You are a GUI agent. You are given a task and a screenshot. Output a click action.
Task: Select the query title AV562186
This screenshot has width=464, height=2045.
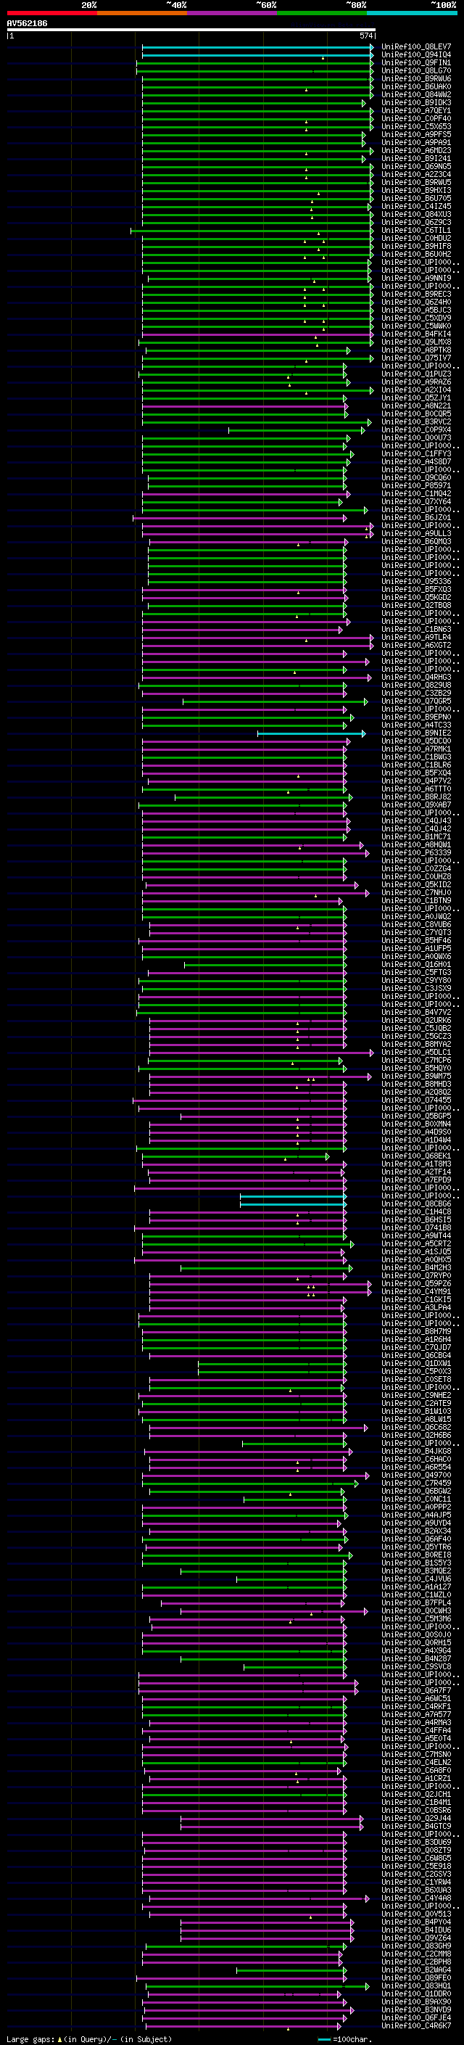(x=27, y=23)
